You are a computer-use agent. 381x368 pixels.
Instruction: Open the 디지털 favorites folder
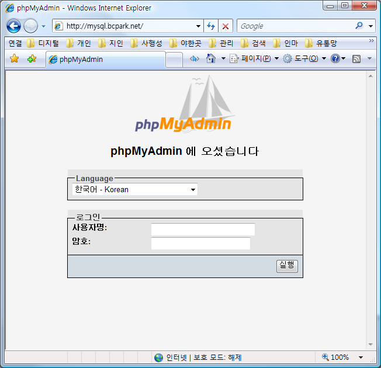coord(43,43)
